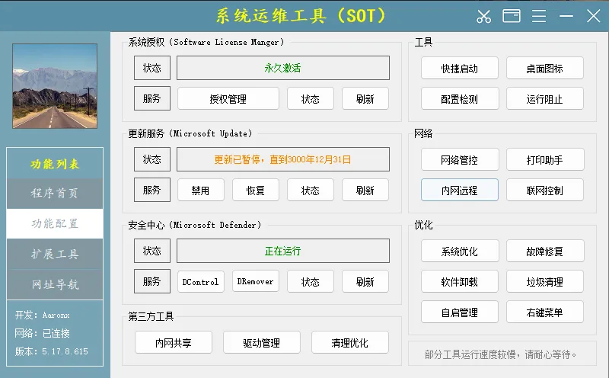This screenshot has width=609, height=378.
Task: Click the 永久激活 status field
Action: pos(282,68)
